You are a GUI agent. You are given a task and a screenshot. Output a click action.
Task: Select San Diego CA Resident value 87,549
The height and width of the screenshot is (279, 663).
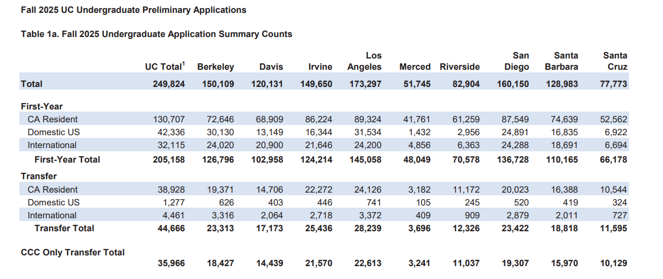click(515, 120)
